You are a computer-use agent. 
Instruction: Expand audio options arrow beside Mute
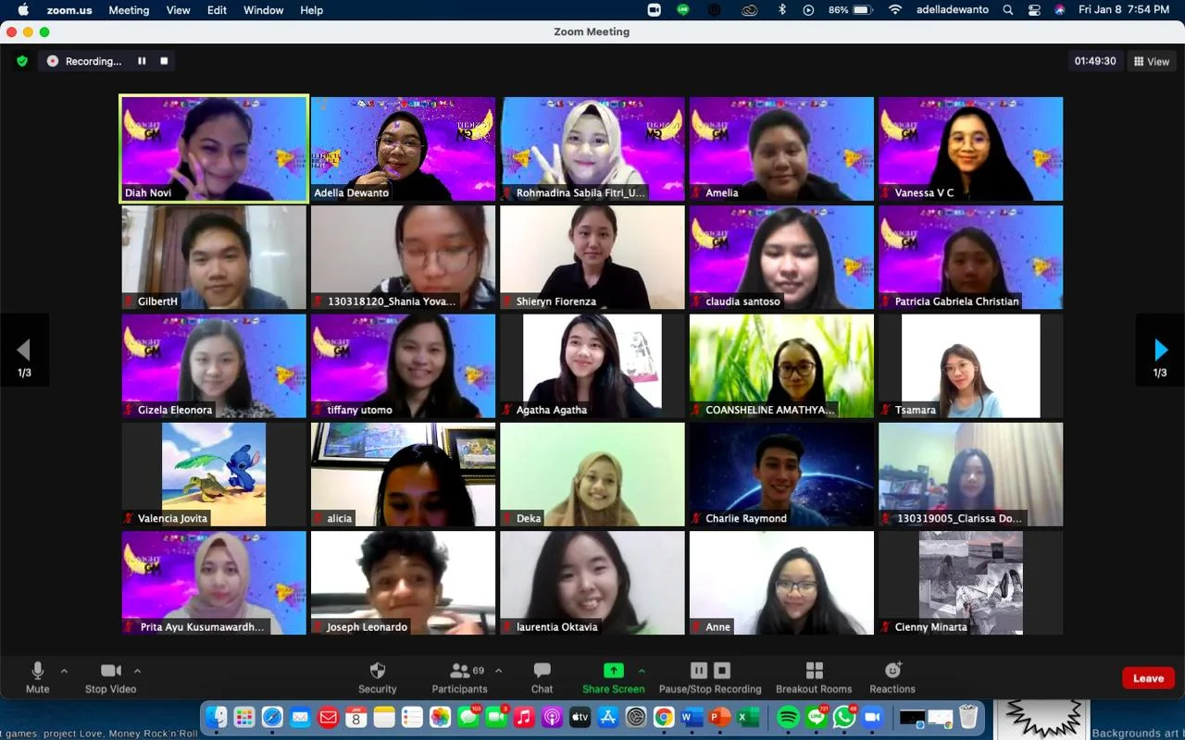coord(64,671)
